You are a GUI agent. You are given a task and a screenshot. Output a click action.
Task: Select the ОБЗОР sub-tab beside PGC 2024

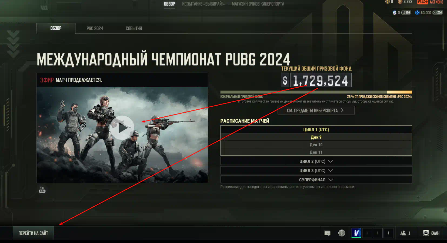click(x=56, y=28)
